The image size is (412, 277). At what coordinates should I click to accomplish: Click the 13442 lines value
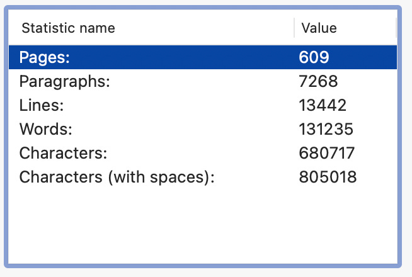323,105
